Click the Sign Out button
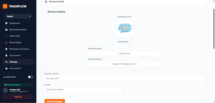Screen dimensions: 215x103 (18, 97)
